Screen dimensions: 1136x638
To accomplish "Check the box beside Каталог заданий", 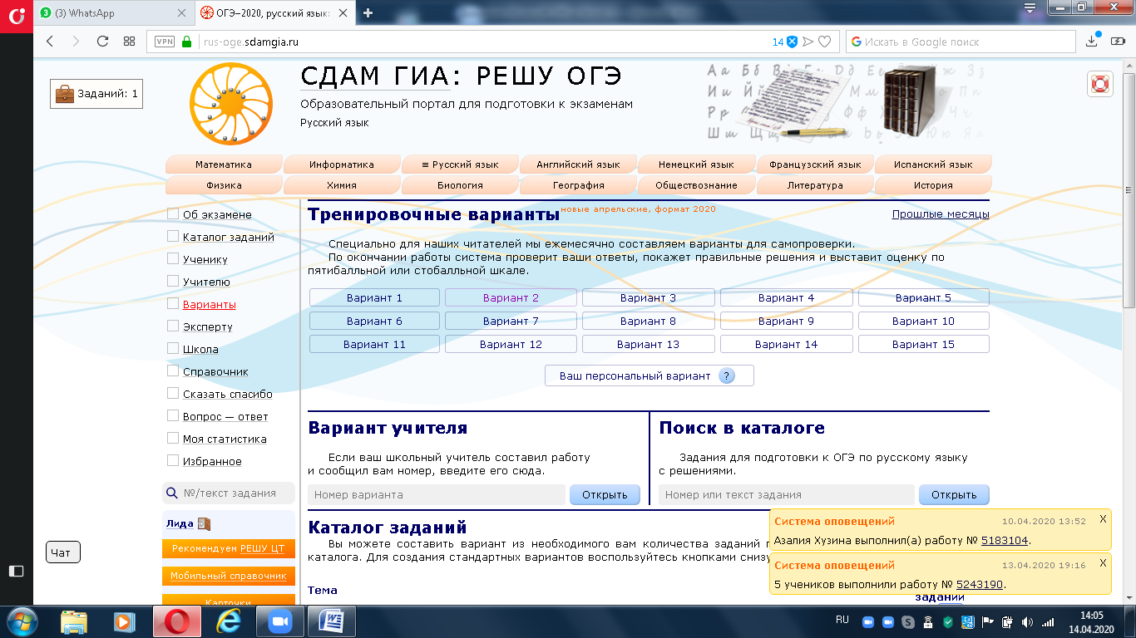I will pos(173,237).
